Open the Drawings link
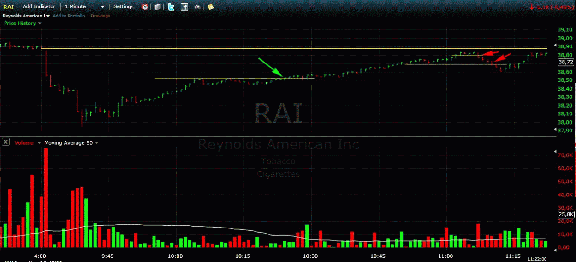Viewport: 576px width, 262px height. [x=101, y=16]
